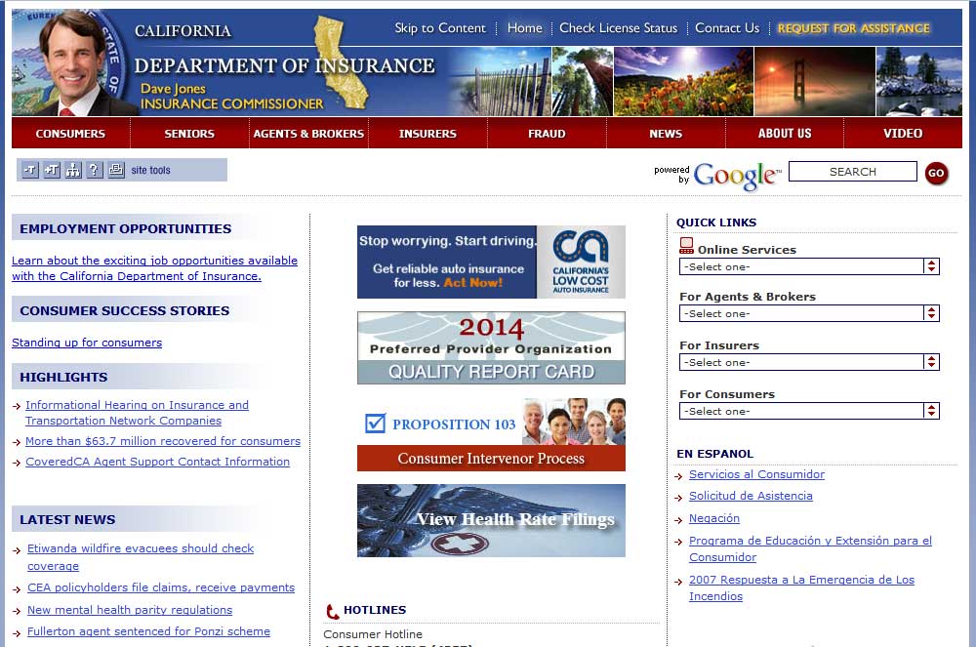Click the wildflower field header photo
The image size is (976, 647).
(683, 82)
